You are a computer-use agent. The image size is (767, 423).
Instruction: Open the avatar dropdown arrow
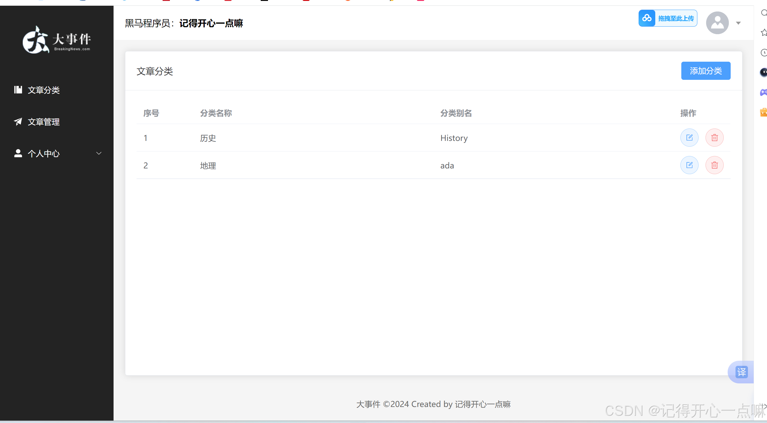738,23
